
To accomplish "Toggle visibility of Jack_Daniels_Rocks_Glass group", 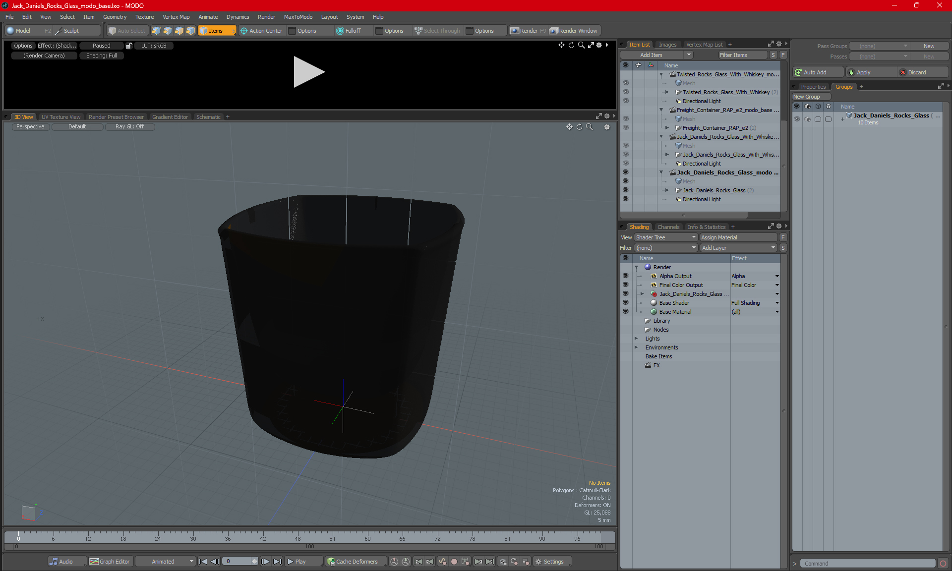I will tap(797, 119).
